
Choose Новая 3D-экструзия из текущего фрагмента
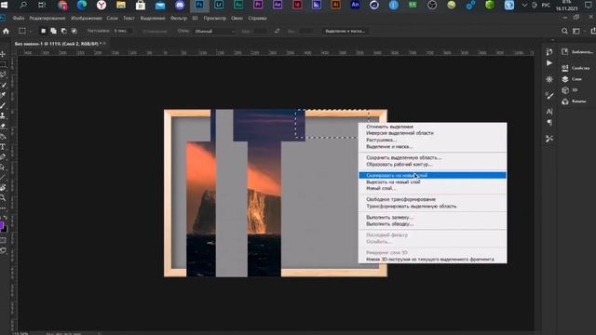(x=432, y=259)
